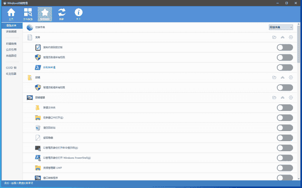Click the blue PowerShell item text link
The height and width of the screenshot is (188, 302).
(49, 68)
